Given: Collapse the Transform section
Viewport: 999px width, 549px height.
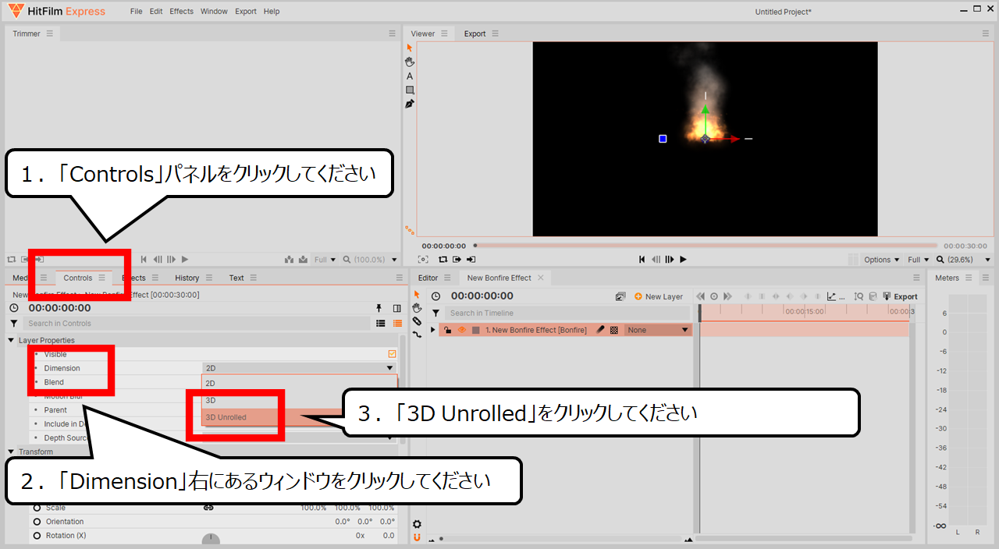Looking at the screenshot, I should tap(11, 452).
